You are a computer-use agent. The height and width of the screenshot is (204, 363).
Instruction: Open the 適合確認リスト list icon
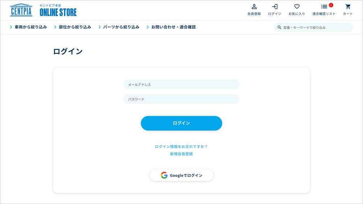324,7
